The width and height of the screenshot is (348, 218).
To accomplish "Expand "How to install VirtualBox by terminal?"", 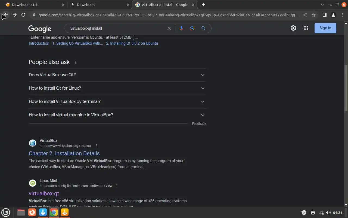I will click(x=117, y=102).
